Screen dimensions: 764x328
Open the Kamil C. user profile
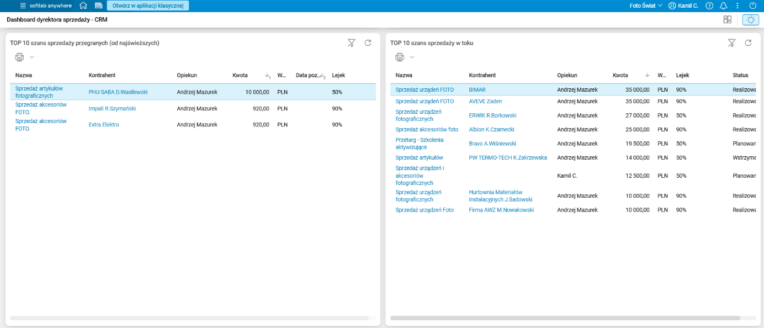(683, 6)
